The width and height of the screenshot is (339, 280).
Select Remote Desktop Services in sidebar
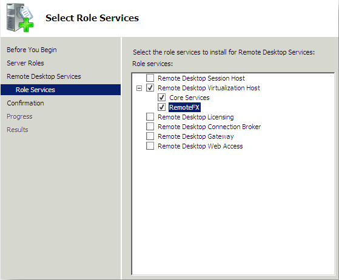click(44, 76)
